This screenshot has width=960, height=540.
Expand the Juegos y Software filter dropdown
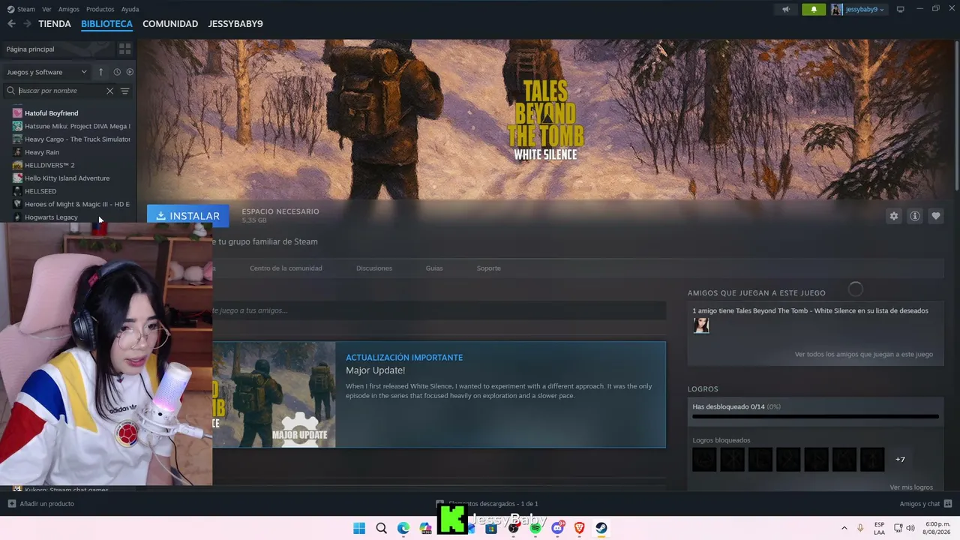coord(46,72)
